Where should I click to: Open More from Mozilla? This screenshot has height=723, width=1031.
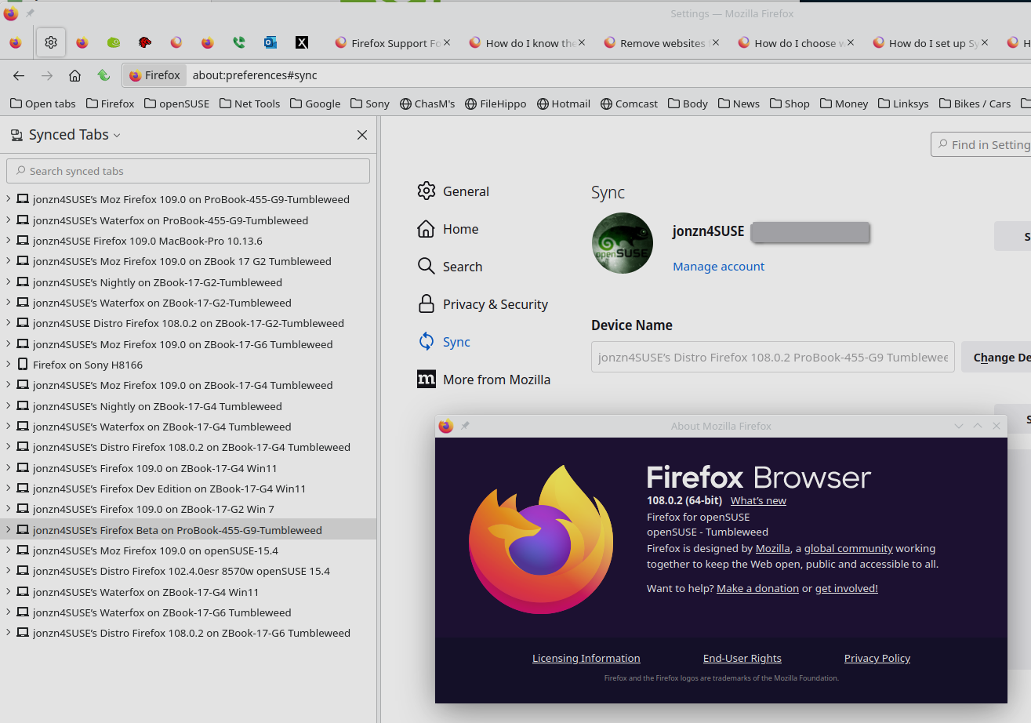[x=496, y=380]
